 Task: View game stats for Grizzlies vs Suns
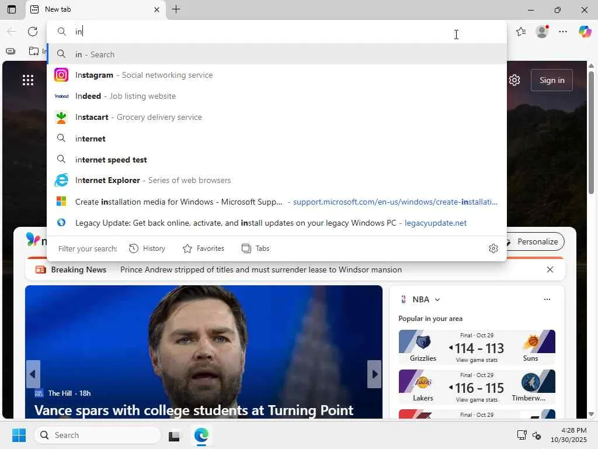(477, 360)
